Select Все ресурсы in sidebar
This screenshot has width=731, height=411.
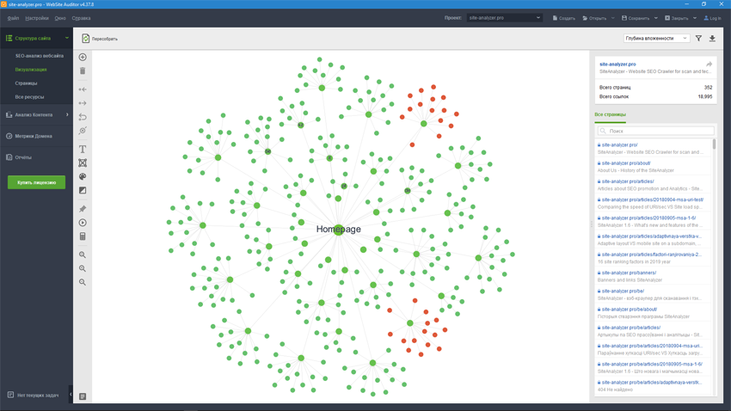(x=29, y=97)
